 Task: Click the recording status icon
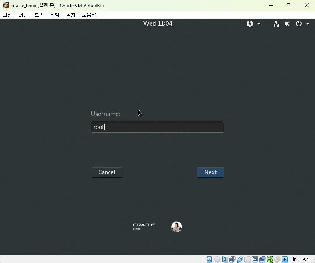pyautogui.click(x=262, y=259)
